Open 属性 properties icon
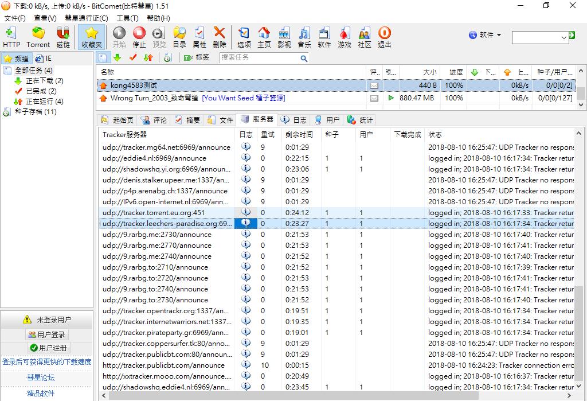The height and width of the screenshot is (401, 587). 199,37
